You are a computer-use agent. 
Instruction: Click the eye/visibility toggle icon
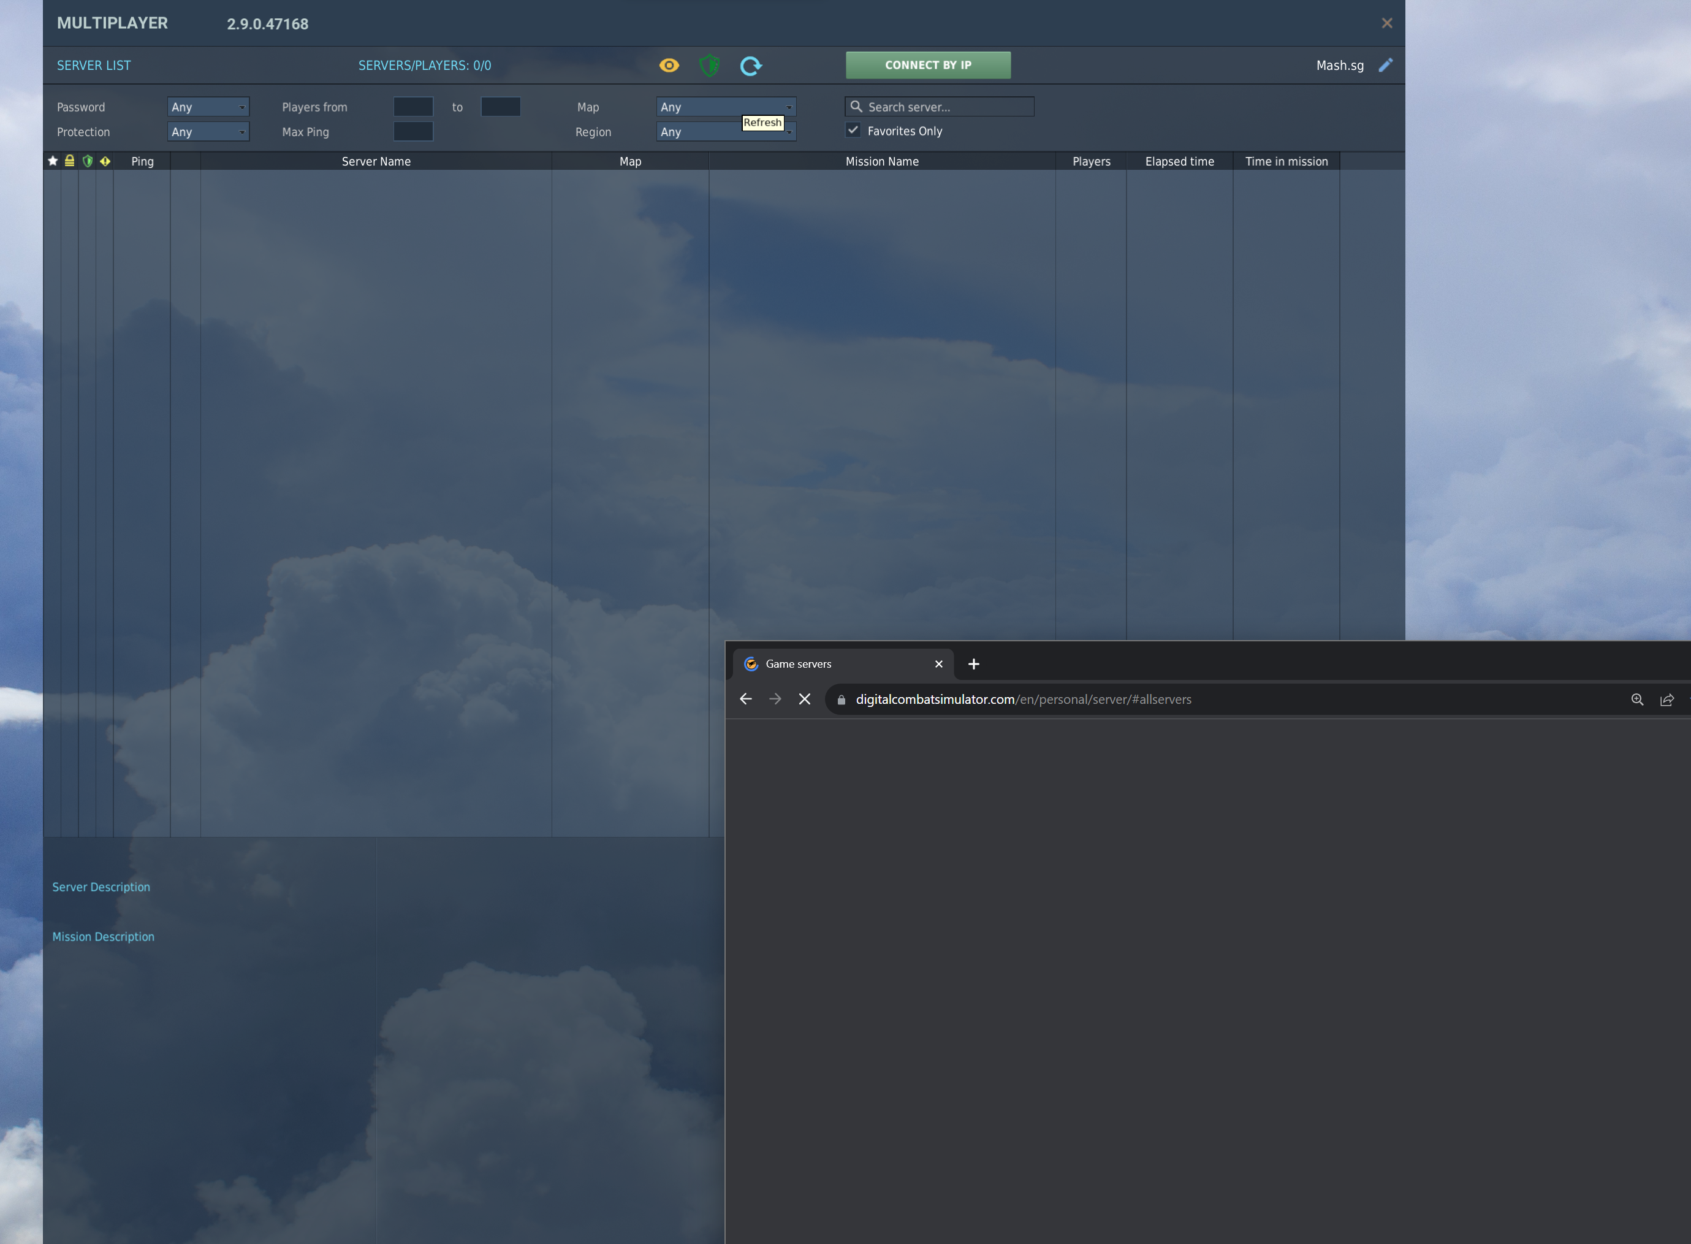(x=668, y=66)
